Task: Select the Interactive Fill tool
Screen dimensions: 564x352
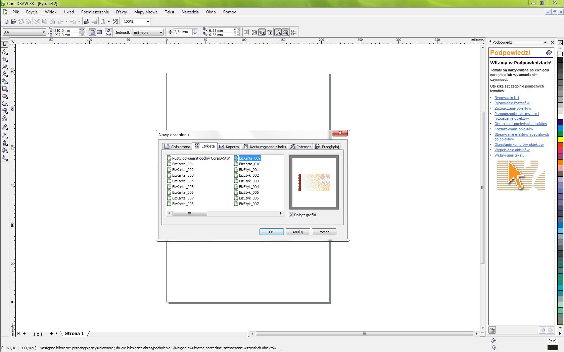Action: point(5,158)
